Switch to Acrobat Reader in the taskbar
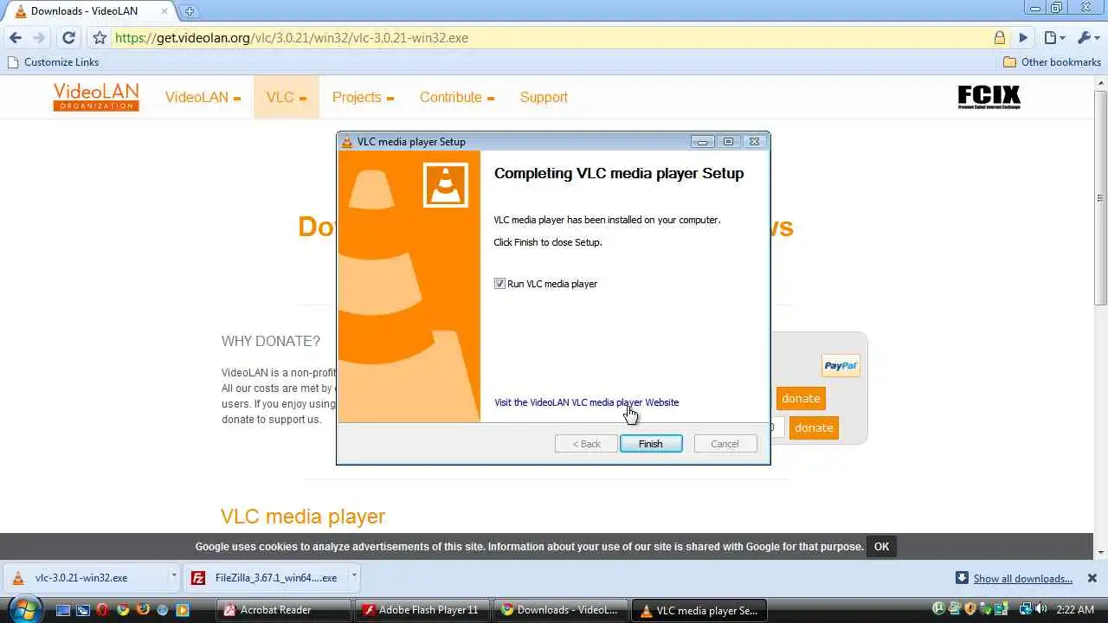The image size is (1108, 623). pyautogui.click(x=284, y=610)
